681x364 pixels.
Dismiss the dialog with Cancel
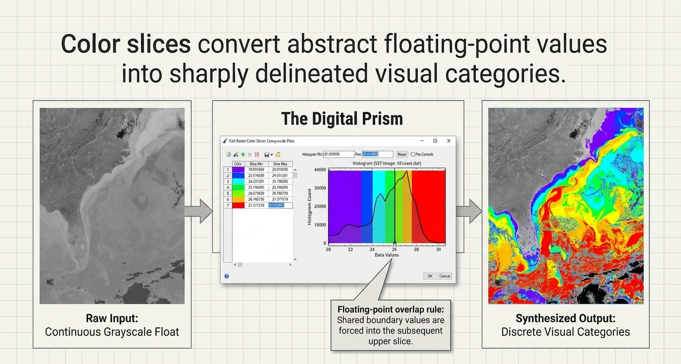444,276
